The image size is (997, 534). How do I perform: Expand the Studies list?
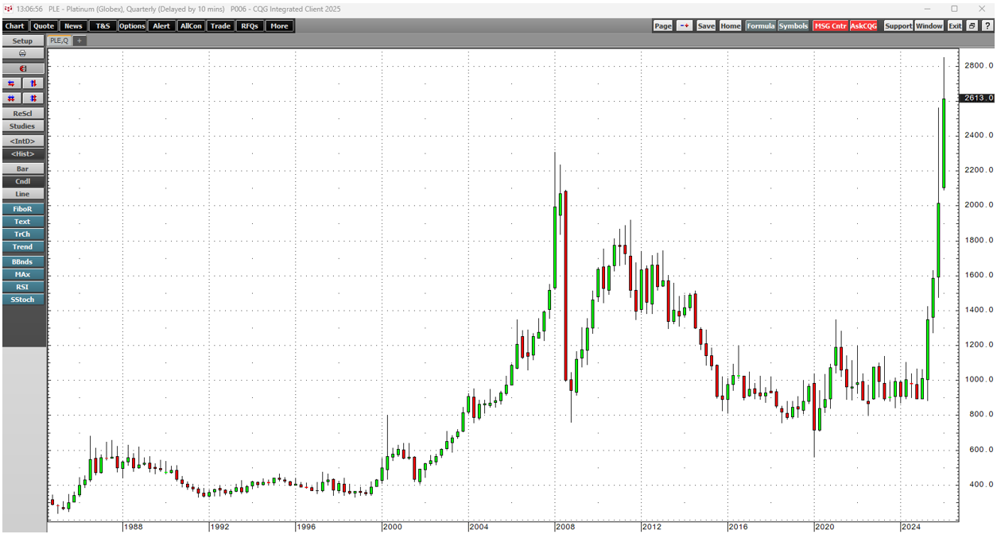coord(22,126)
